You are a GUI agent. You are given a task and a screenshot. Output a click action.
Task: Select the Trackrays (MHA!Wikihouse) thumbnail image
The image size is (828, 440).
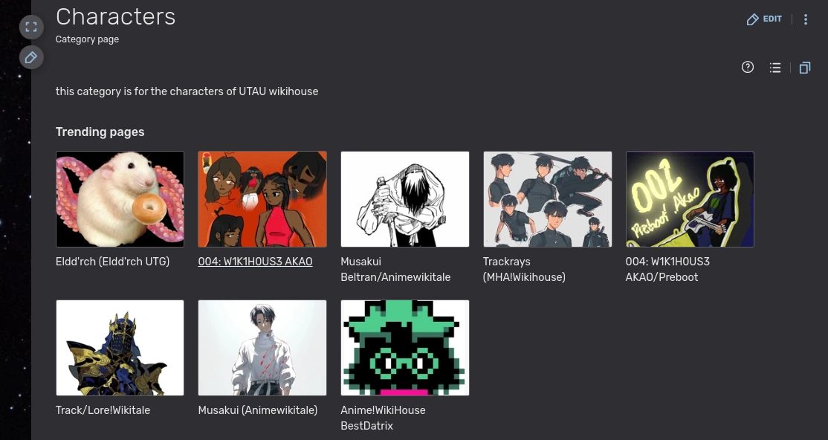coord(548,199)
